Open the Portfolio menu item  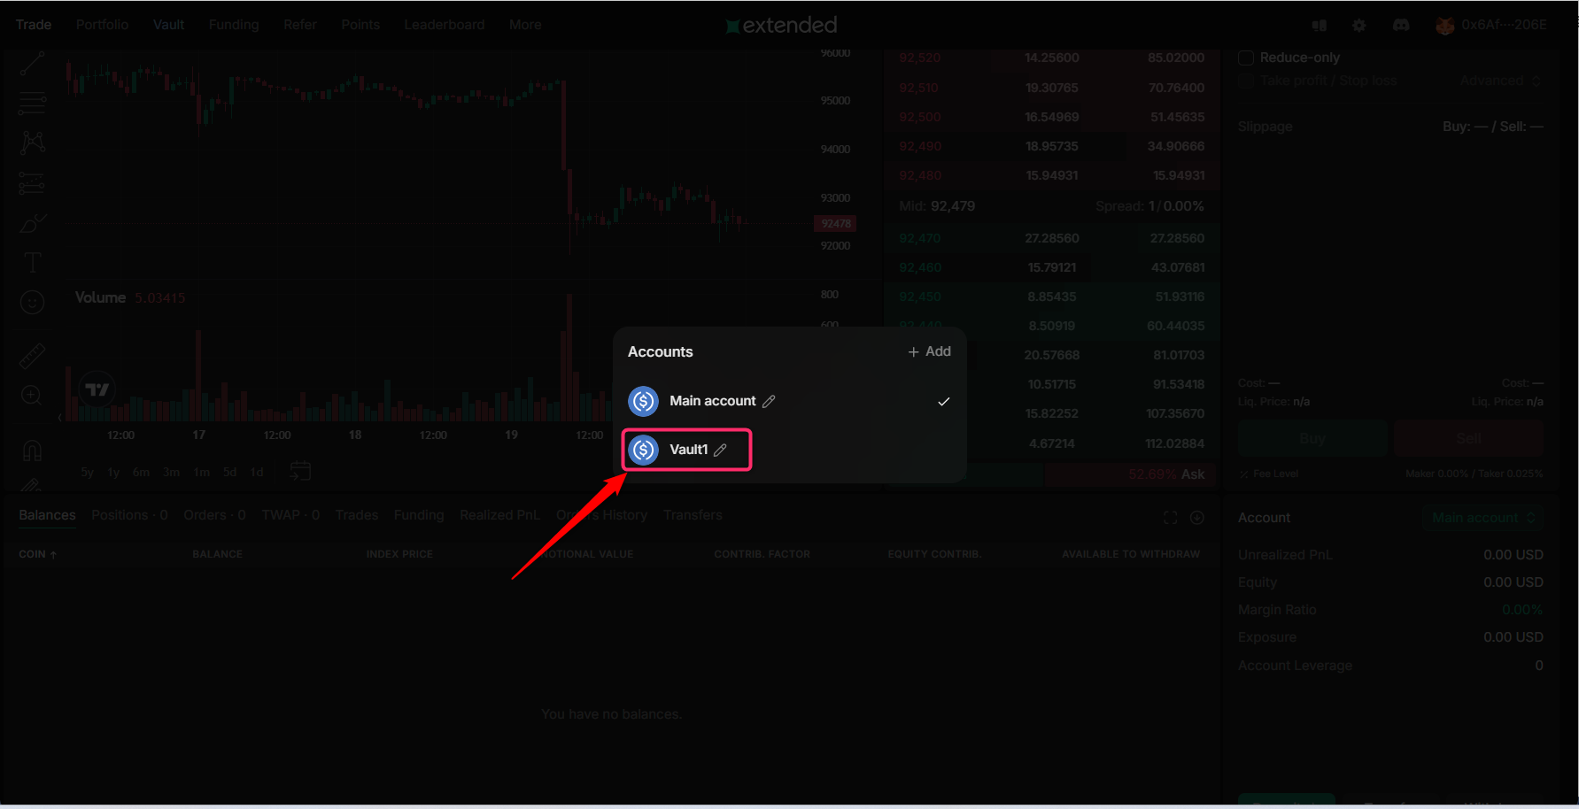tap(102, 25)
